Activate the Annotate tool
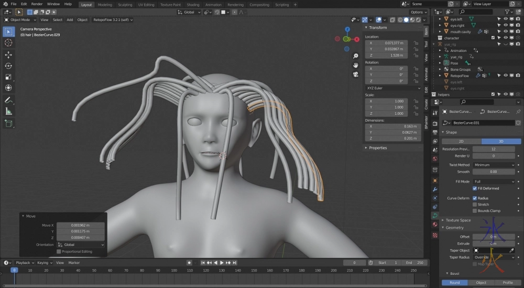This screenshot has width=524, height=288. [8, 100]
